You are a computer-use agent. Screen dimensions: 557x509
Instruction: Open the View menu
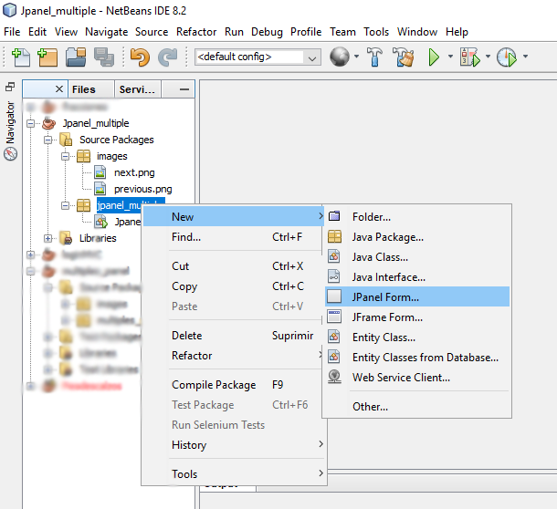[66, 32]
